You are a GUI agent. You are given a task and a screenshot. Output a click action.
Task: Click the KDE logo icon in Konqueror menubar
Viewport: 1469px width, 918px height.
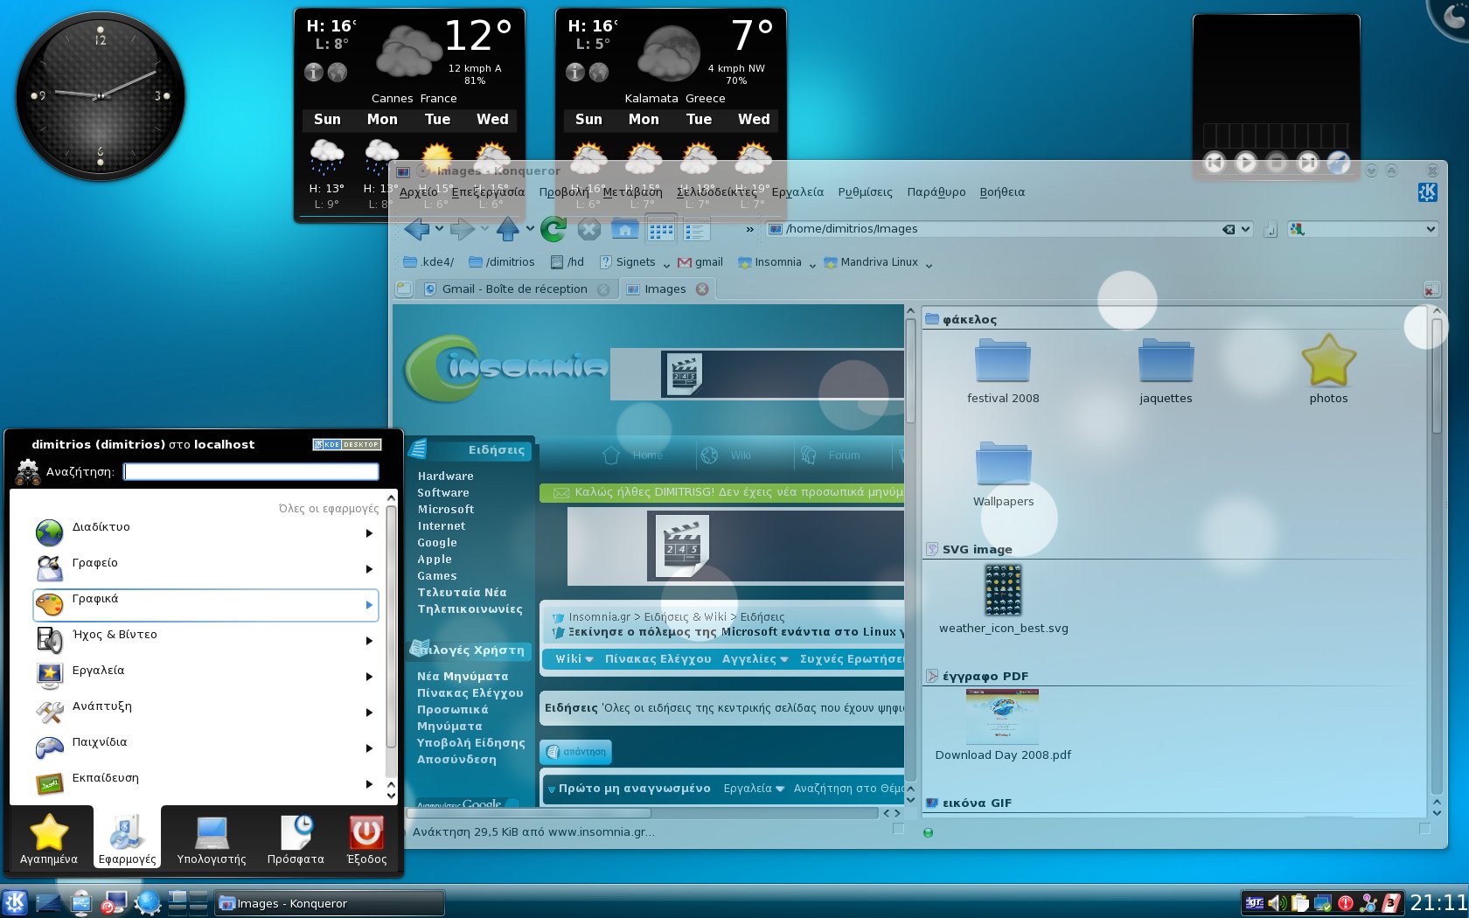(1427, 191)
